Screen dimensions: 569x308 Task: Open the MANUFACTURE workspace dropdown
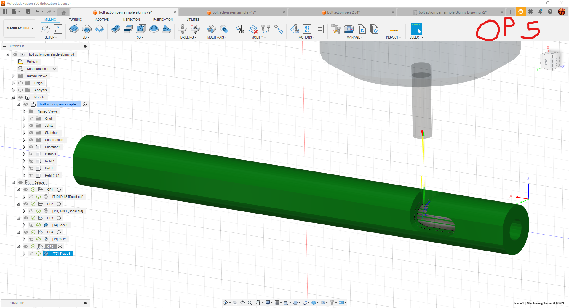(x=20, y=28)
